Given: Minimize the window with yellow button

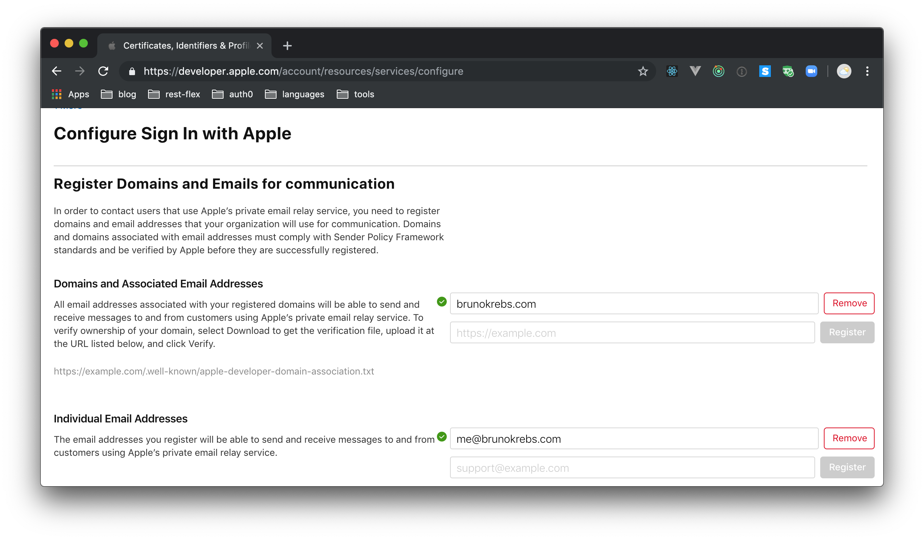Looking at the screenshot, I should pyautogui.click(x=69, y=43).
